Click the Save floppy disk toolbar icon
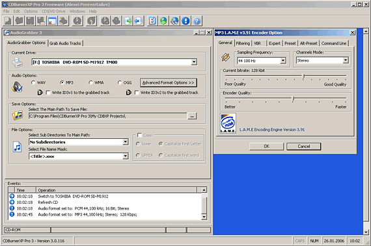Screen dimensions: 371x246 click(30, 21)
